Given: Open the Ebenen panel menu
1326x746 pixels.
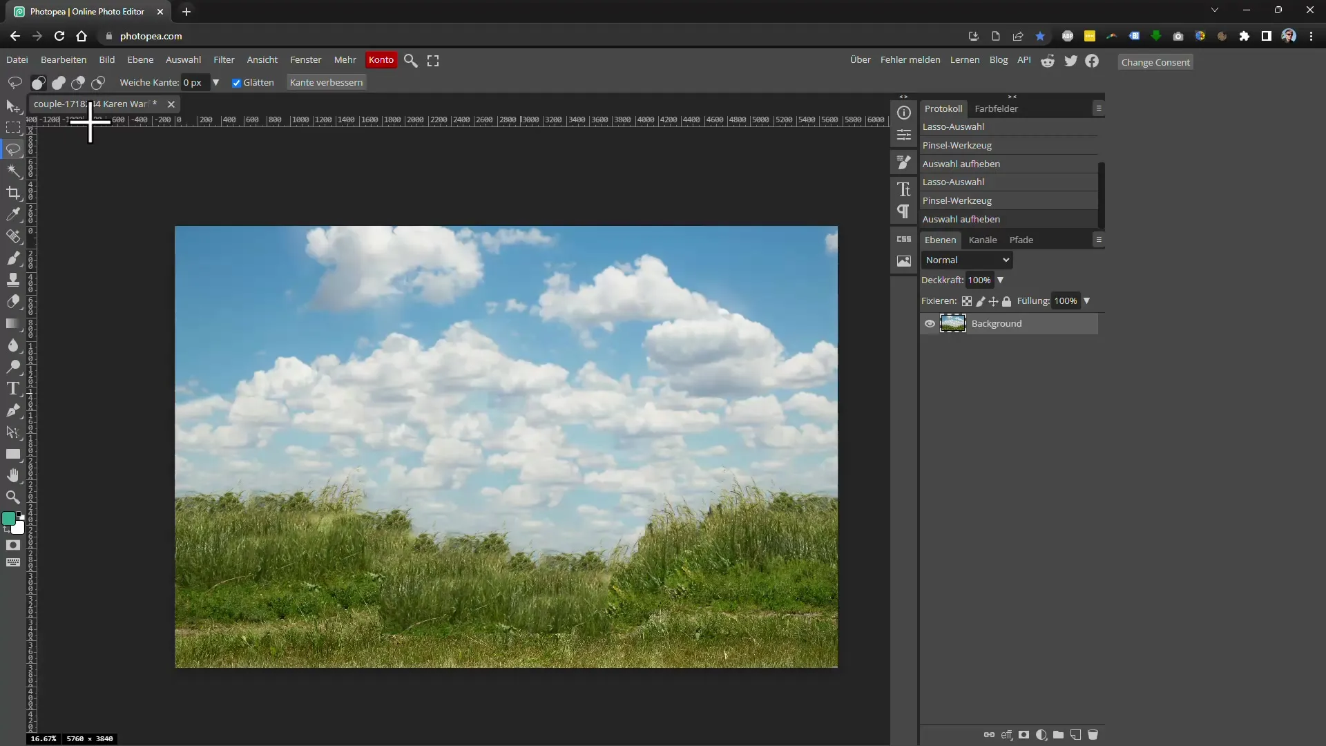Looking at the screenshot, I should (1098, 240).
